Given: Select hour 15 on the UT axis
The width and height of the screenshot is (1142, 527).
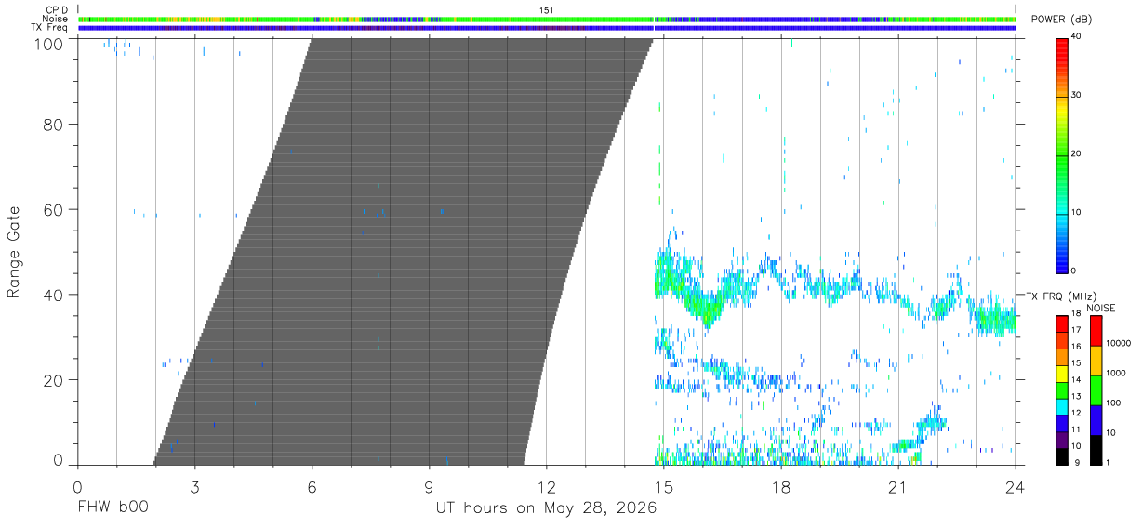Looking at the screenshot, I should (664, 487).
